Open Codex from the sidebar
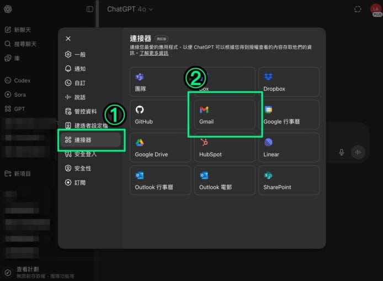The height and width of the screenshot is (281, 383). click(18, 81)
